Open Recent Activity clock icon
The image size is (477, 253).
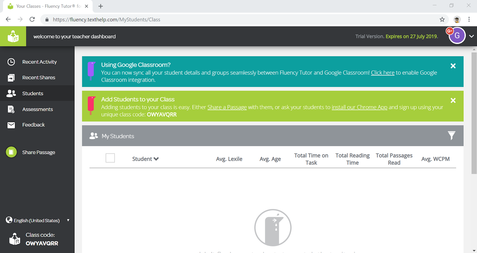11,62
